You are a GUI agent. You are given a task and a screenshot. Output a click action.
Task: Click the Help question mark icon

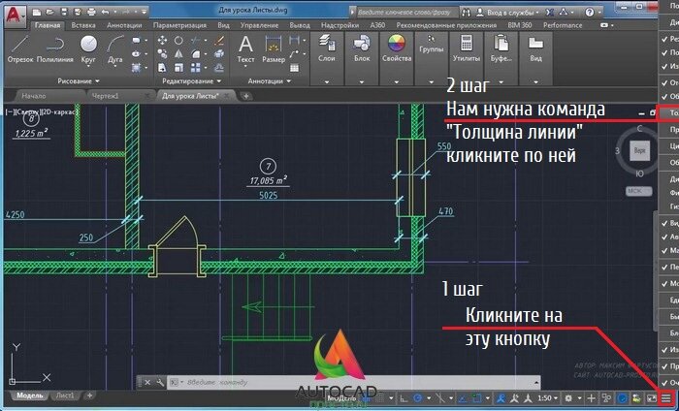coord(590,12)
